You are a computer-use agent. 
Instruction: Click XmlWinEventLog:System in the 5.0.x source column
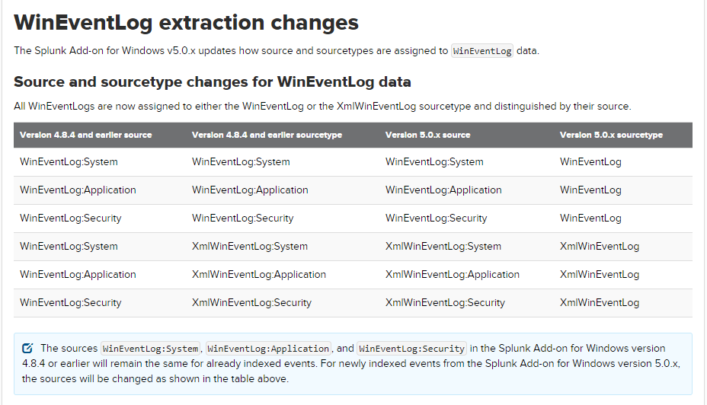pyautogui.click(x=443, y=246)
